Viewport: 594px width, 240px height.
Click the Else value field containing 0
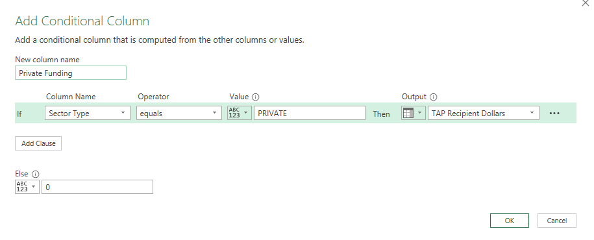97,187
